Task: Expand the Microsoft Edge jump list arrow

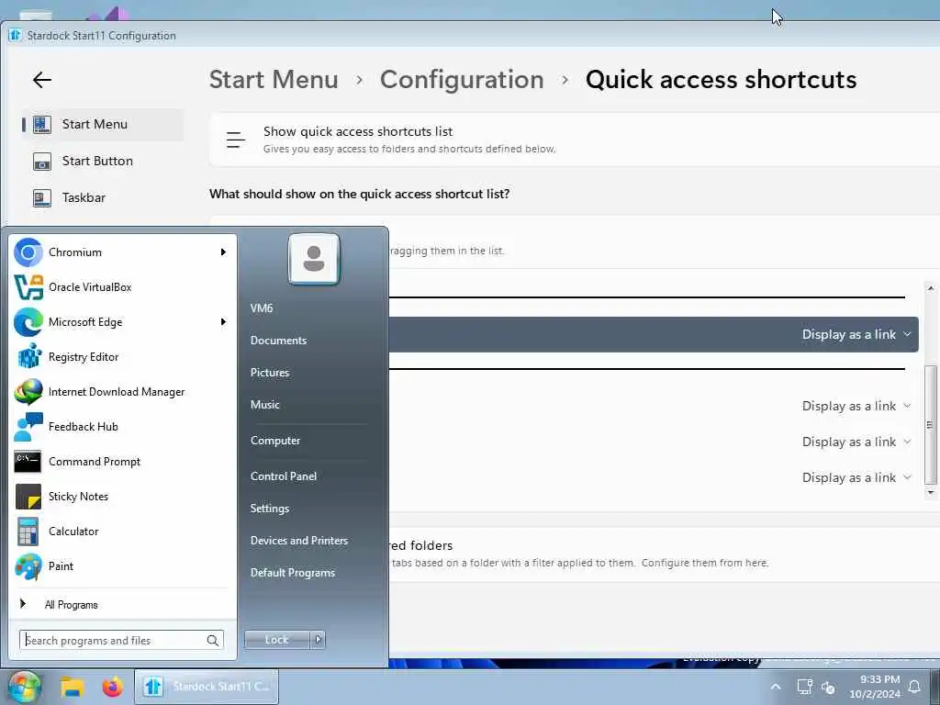Action: point(223,322)
